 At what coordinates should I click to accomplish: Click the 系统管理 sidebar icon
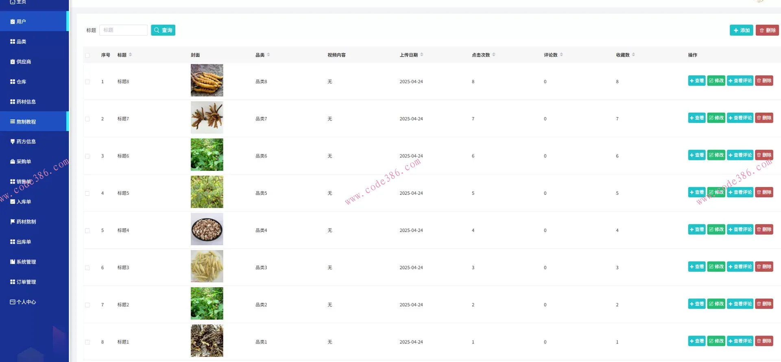(13, 262)
